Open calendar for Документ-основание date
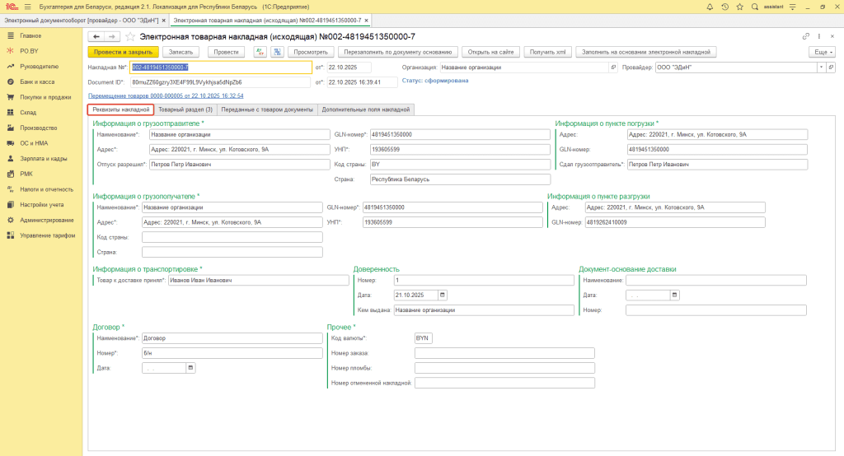Viewport: 844px width, 456px height. point(674,295)
